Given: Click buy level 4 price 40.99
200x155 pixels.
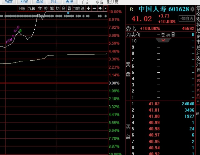Looking at the screenshot, I should click(x=154, y=123).
